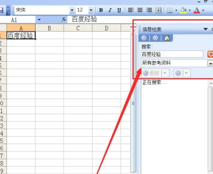Click the pane splitter handle grip
213x174 pixels.
point(134,103)
